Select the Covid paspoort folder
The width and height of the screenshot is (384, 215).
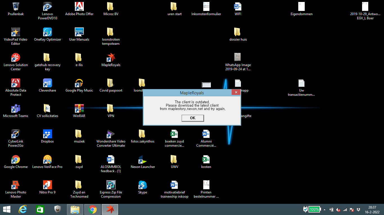pyautogui.click(x=111, y=83)
